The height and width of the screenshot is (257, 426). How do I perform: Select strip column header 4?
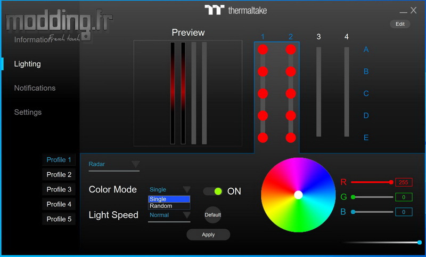(347, 37)
